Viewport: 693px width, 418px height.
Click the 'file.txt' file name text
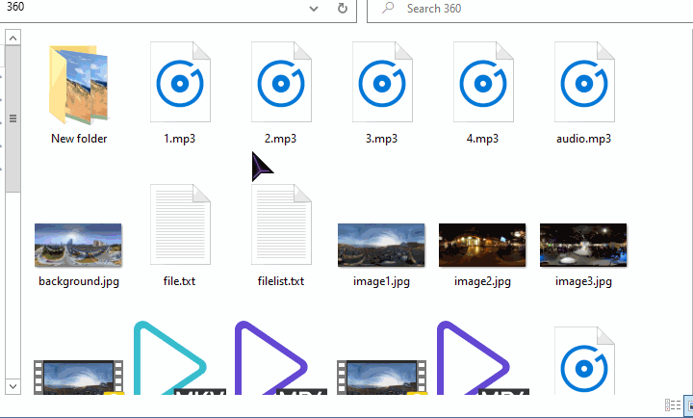[179, 281]
